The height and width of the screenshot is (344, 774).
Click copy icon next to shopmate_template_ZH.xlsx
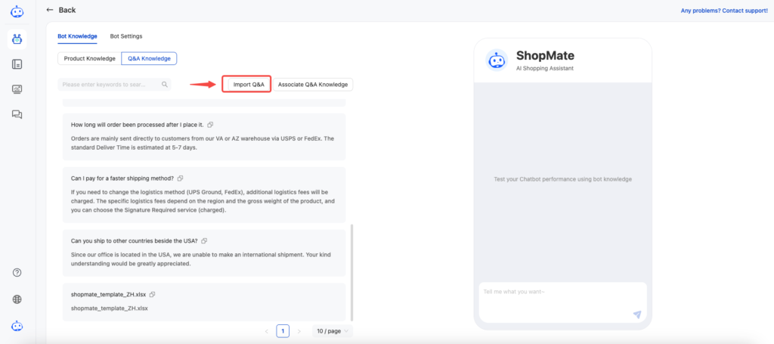tap(153, 294)
